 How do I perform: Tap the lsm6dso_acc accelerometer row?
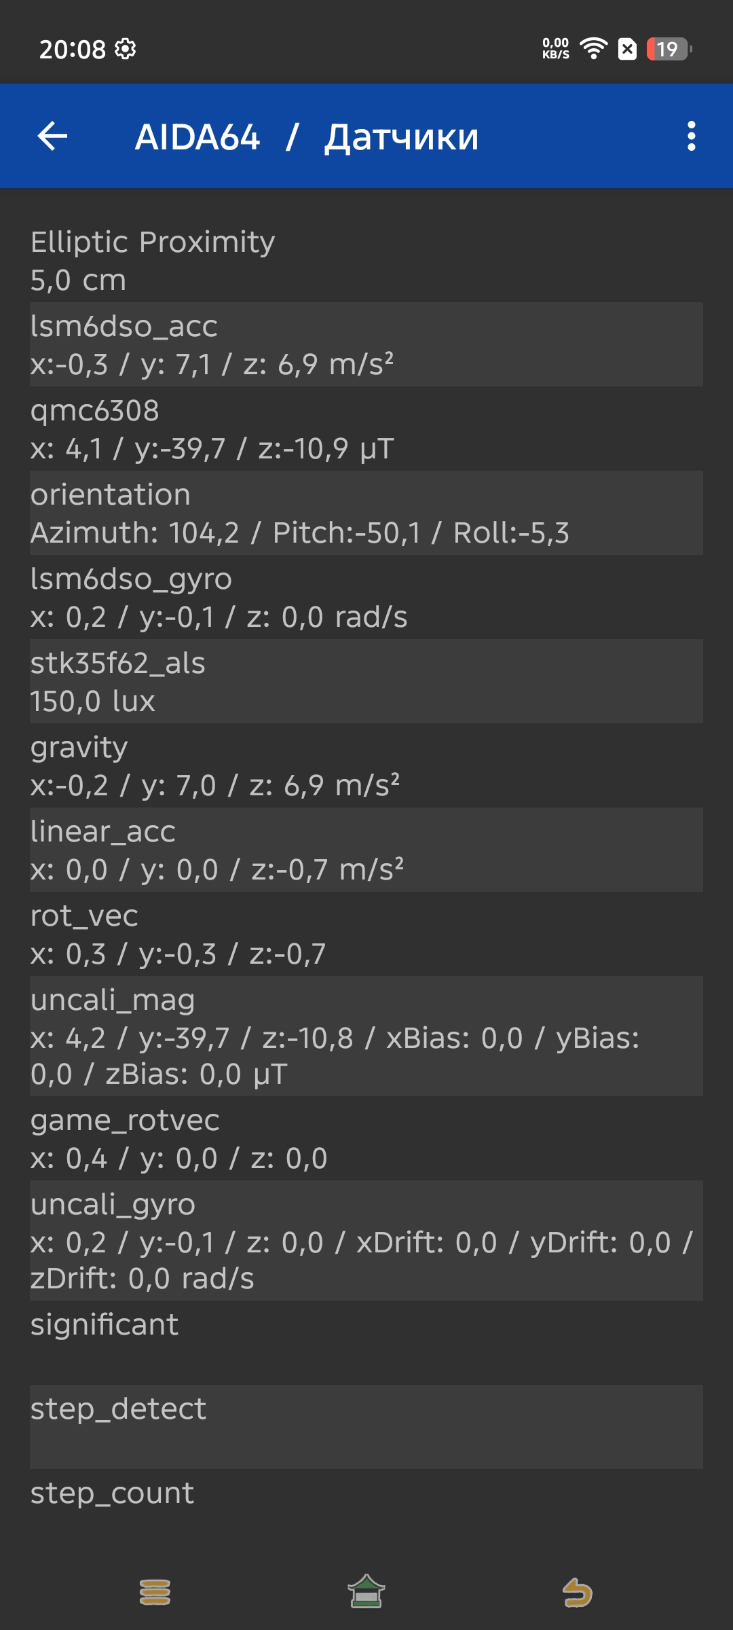366,345
